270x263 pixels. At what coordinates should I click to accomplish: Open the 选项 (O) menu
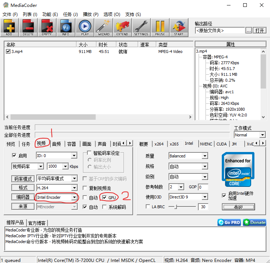point(112,14)
